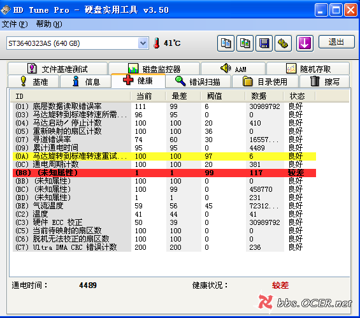Open the 帮助 menu
360x318 pixels.
(49, 24)
